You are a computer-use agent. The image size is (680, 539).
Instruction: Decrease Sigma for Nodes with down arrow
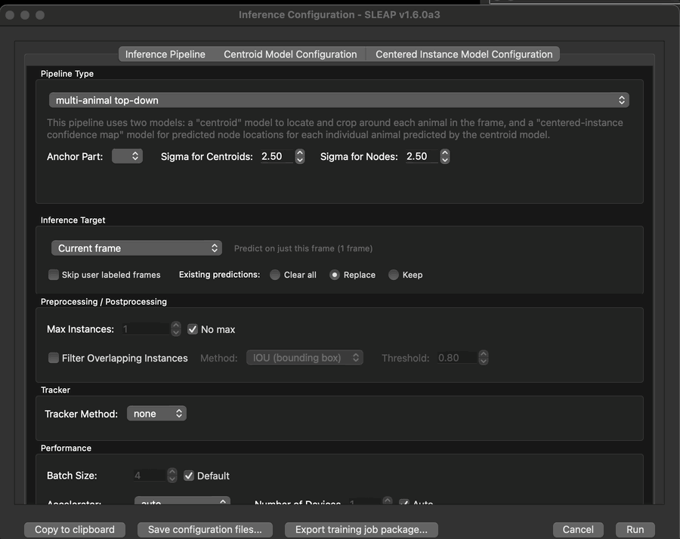tap(445, 160)
